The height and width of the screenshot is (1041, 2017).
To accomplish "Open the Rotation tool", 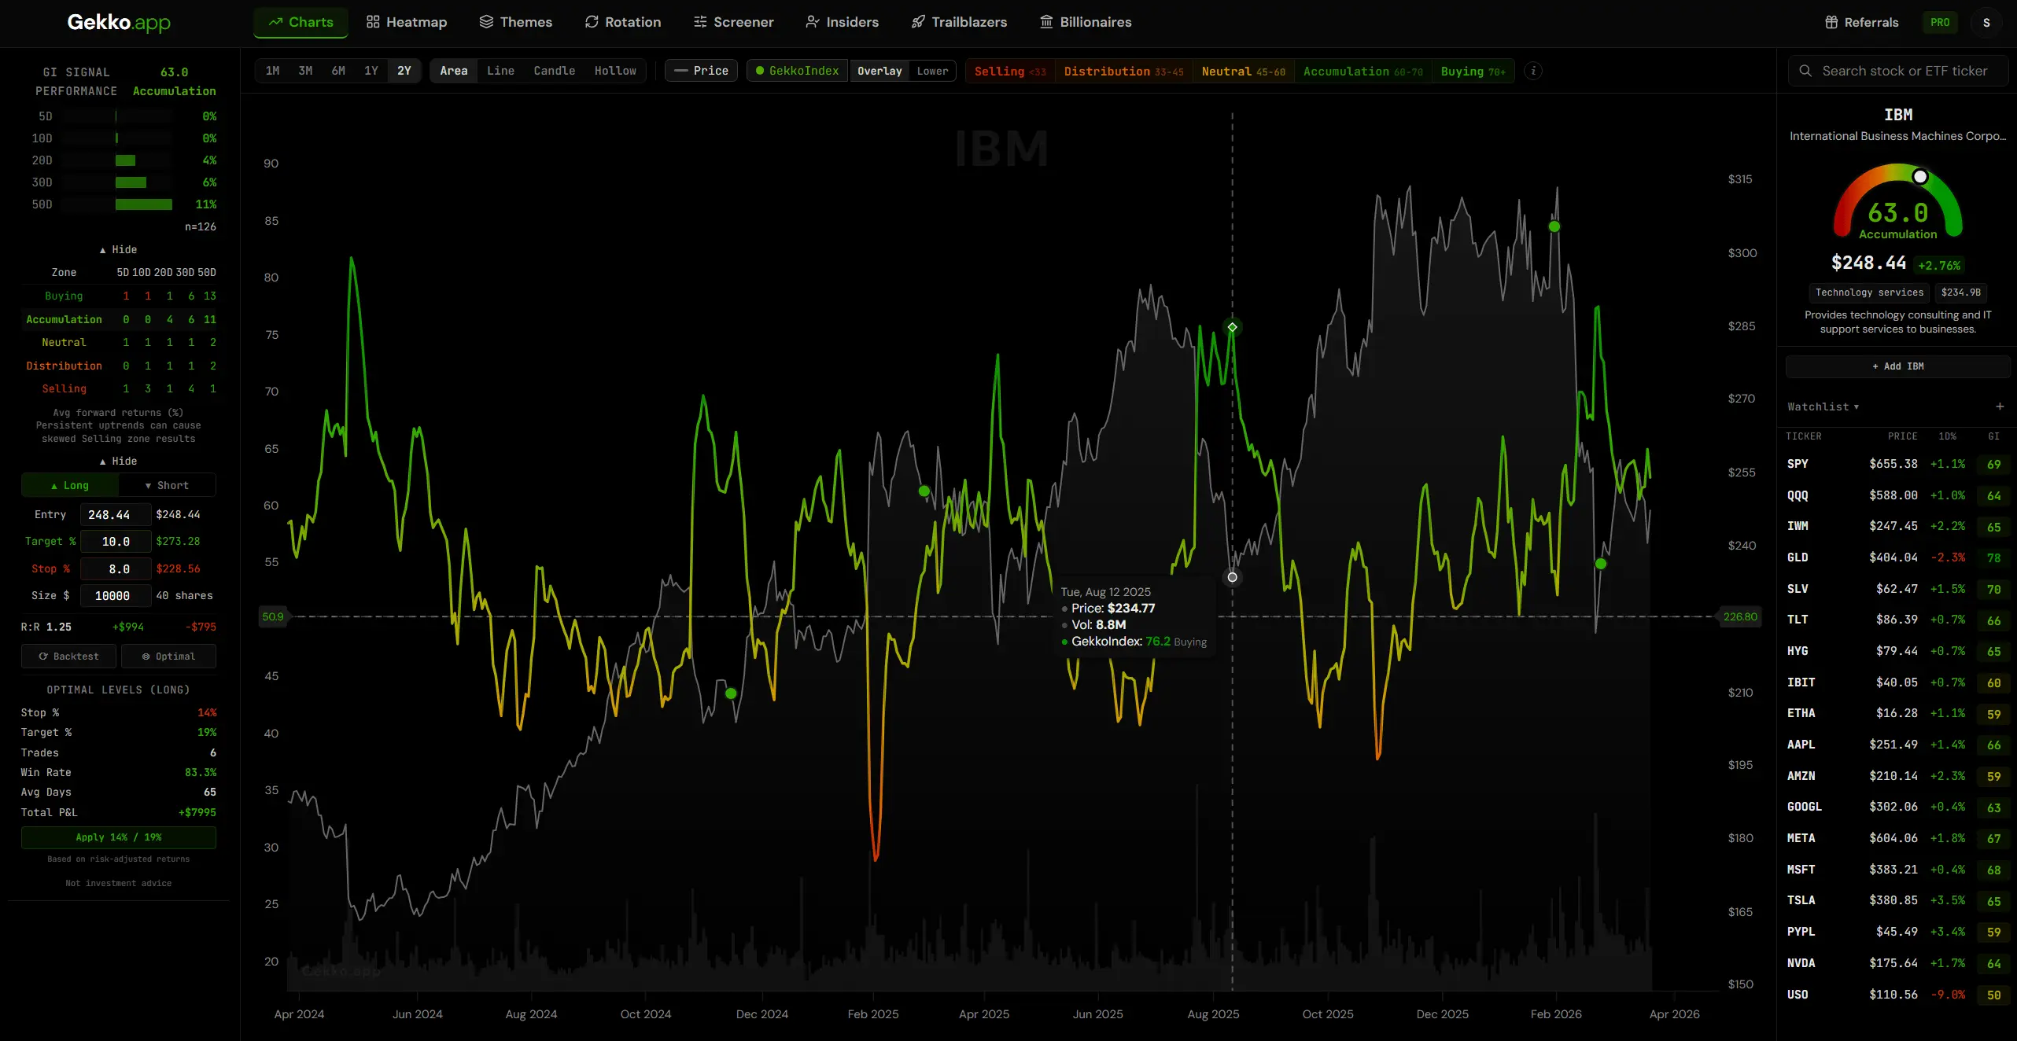I will pos(622,22).
